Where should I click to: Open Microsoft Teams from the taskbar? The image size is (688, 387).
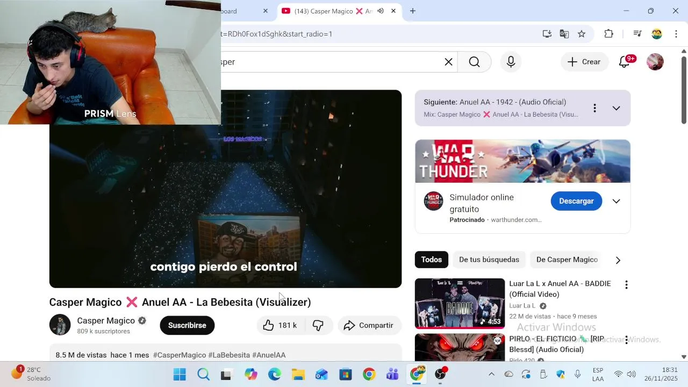click(x=392, y=374)
